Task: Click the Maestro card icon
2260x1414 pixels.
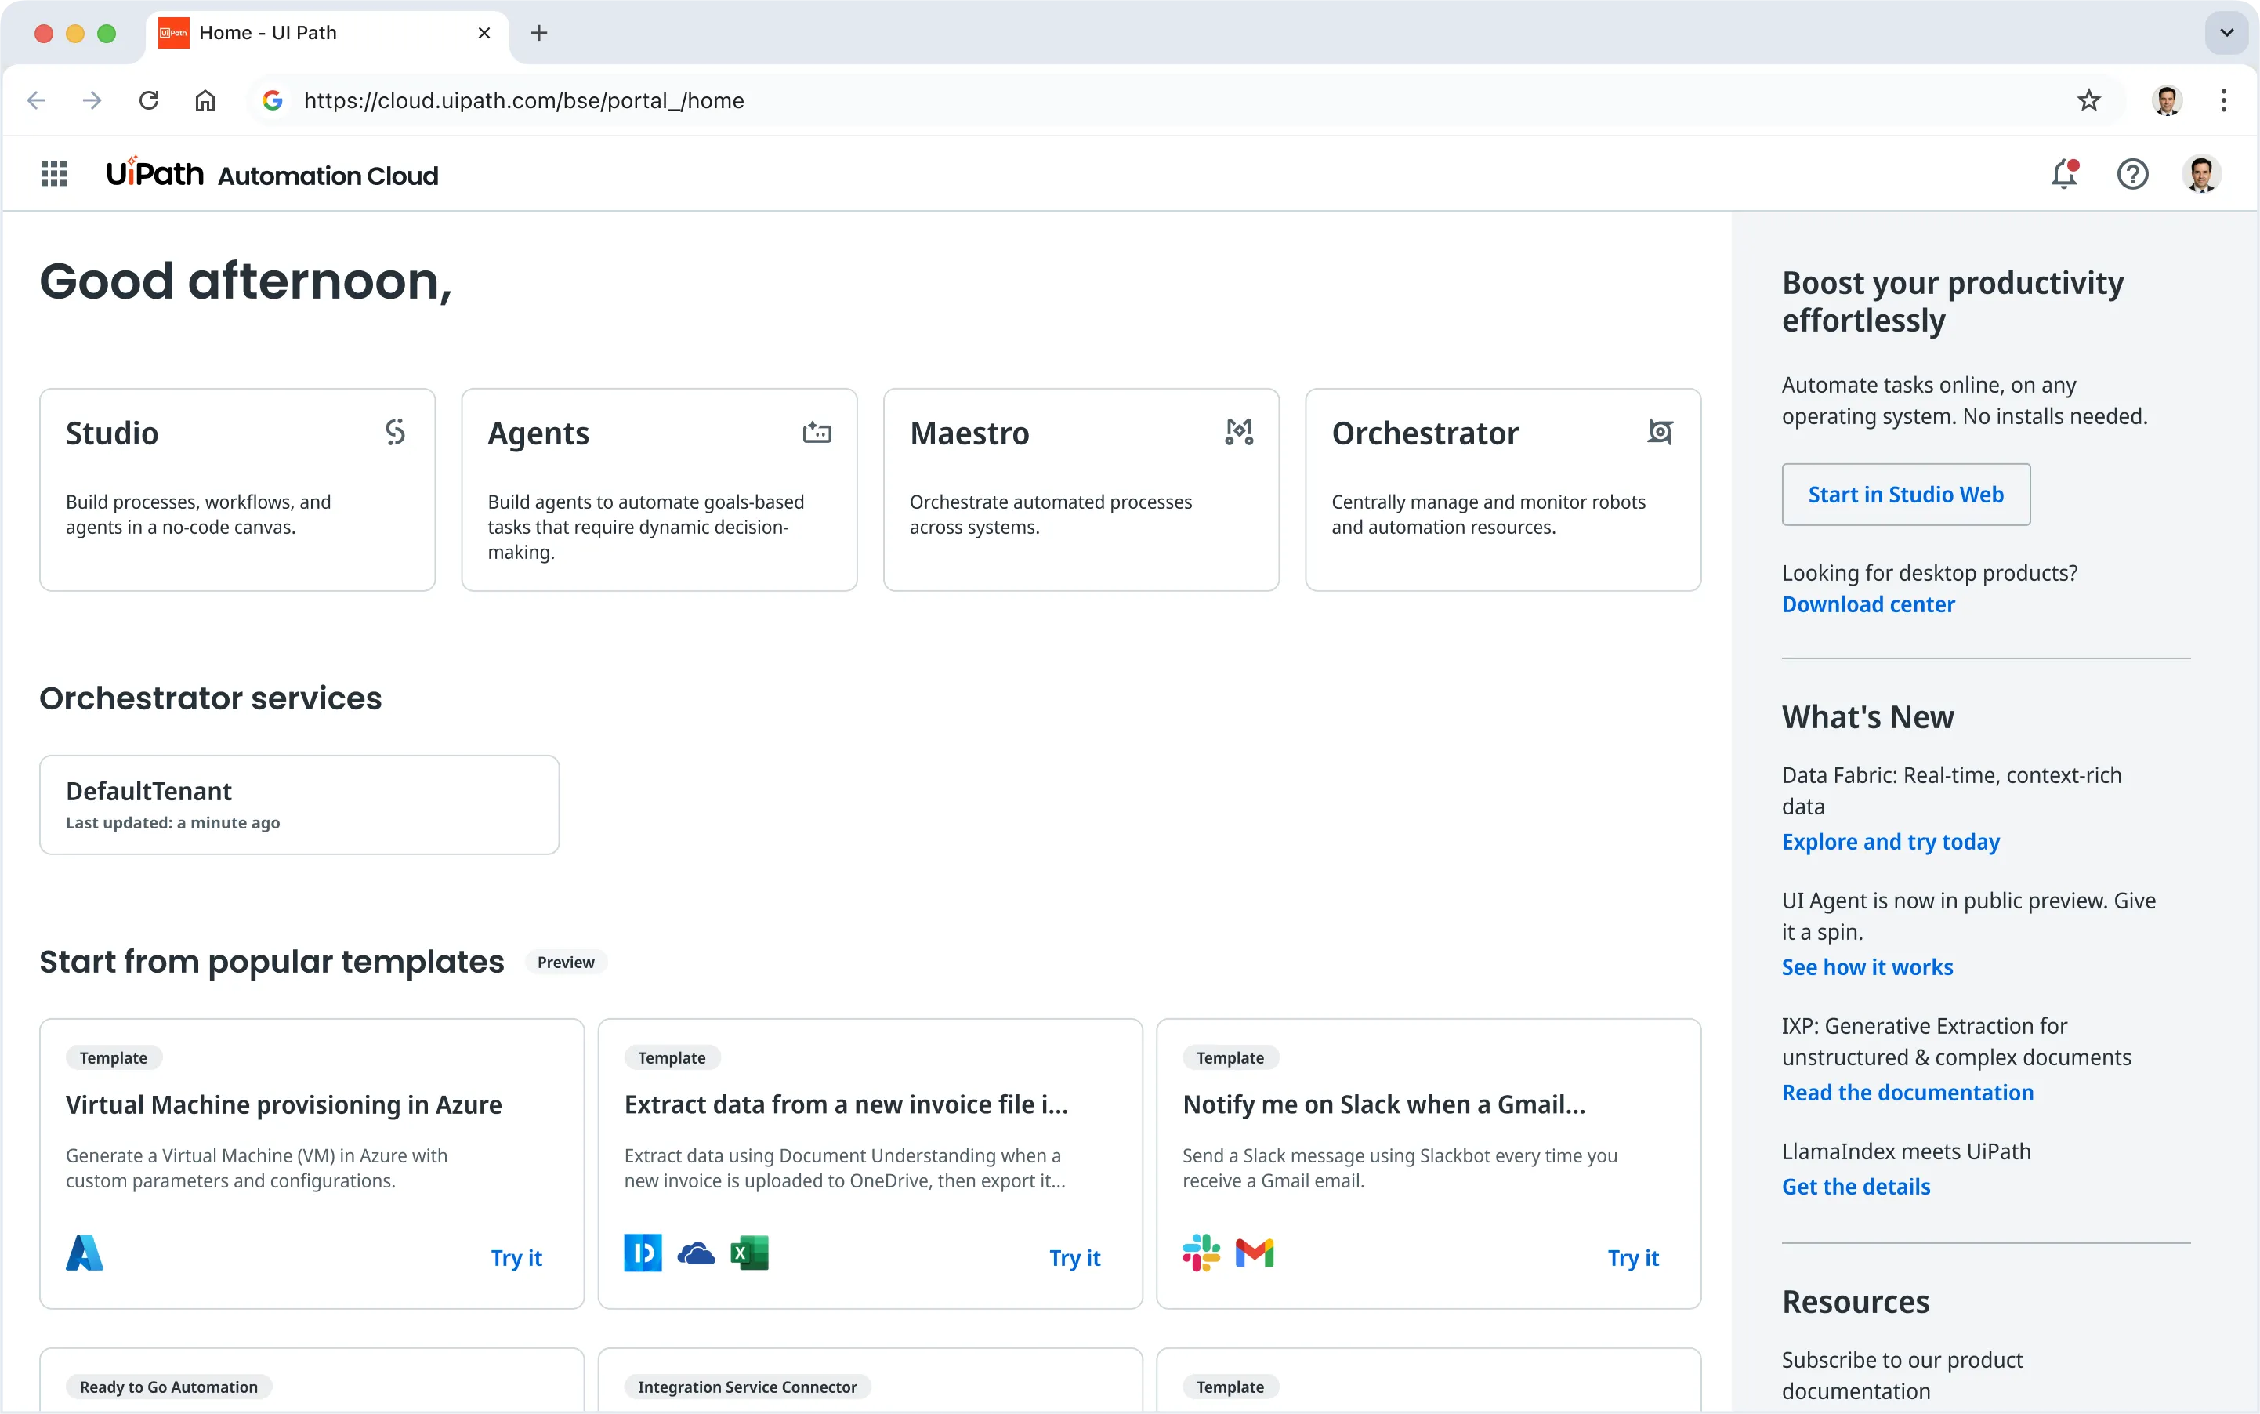Action: pos(1239,432)
